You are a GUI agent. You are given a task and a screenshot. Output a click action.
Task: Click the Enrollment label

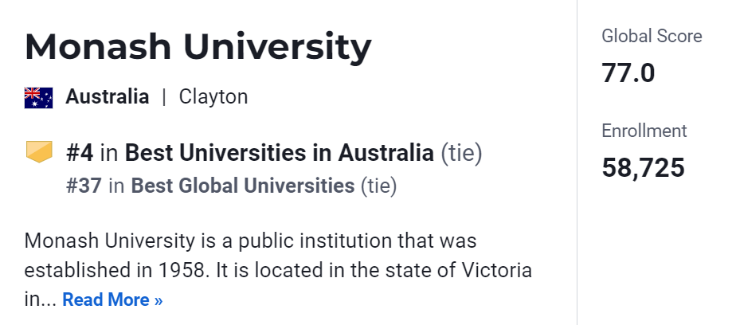click(644, 131)
